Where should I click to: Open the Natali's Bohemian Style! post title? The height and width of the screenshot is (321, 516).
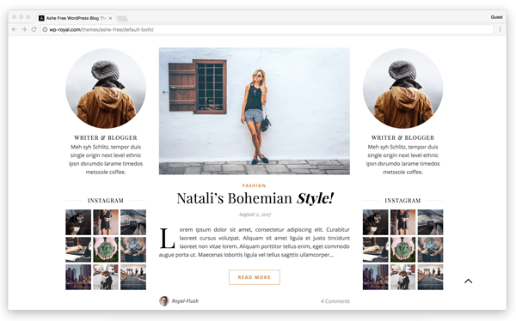click(255, 198)
